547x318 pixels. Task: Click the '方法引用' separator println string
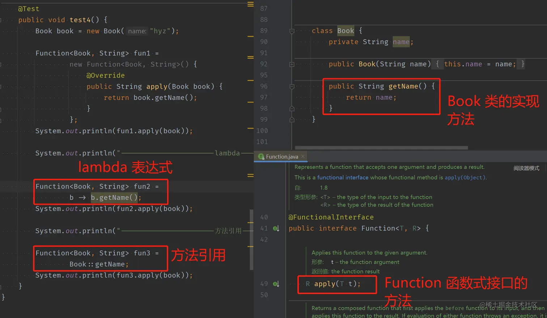(x=185, y=231)
